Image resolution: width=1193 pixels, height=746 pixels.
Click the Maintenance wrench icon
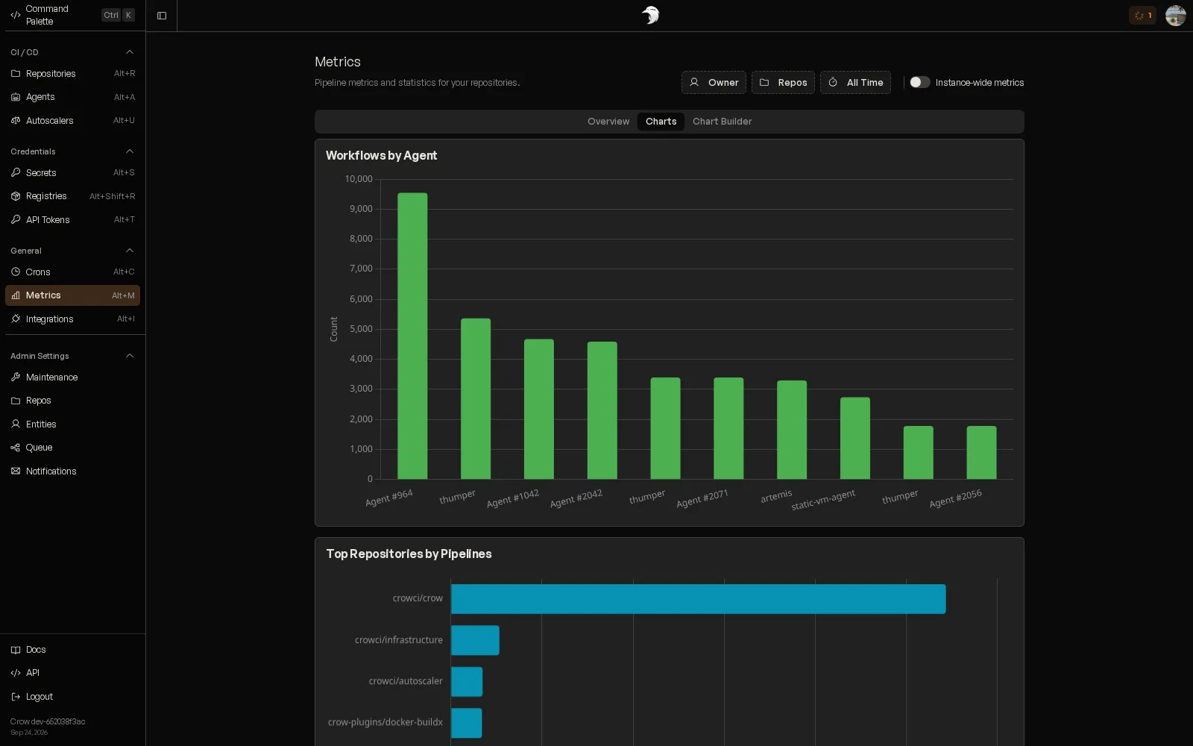coord(16,377)
